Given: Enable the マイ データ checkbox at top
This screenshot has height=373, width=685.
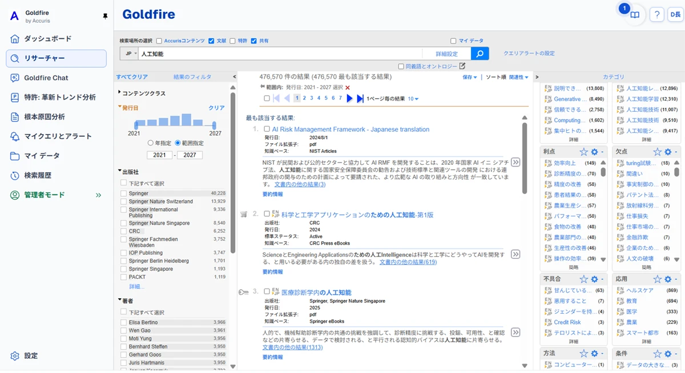Looking at the screenshot, I should (x=453, y=41).
